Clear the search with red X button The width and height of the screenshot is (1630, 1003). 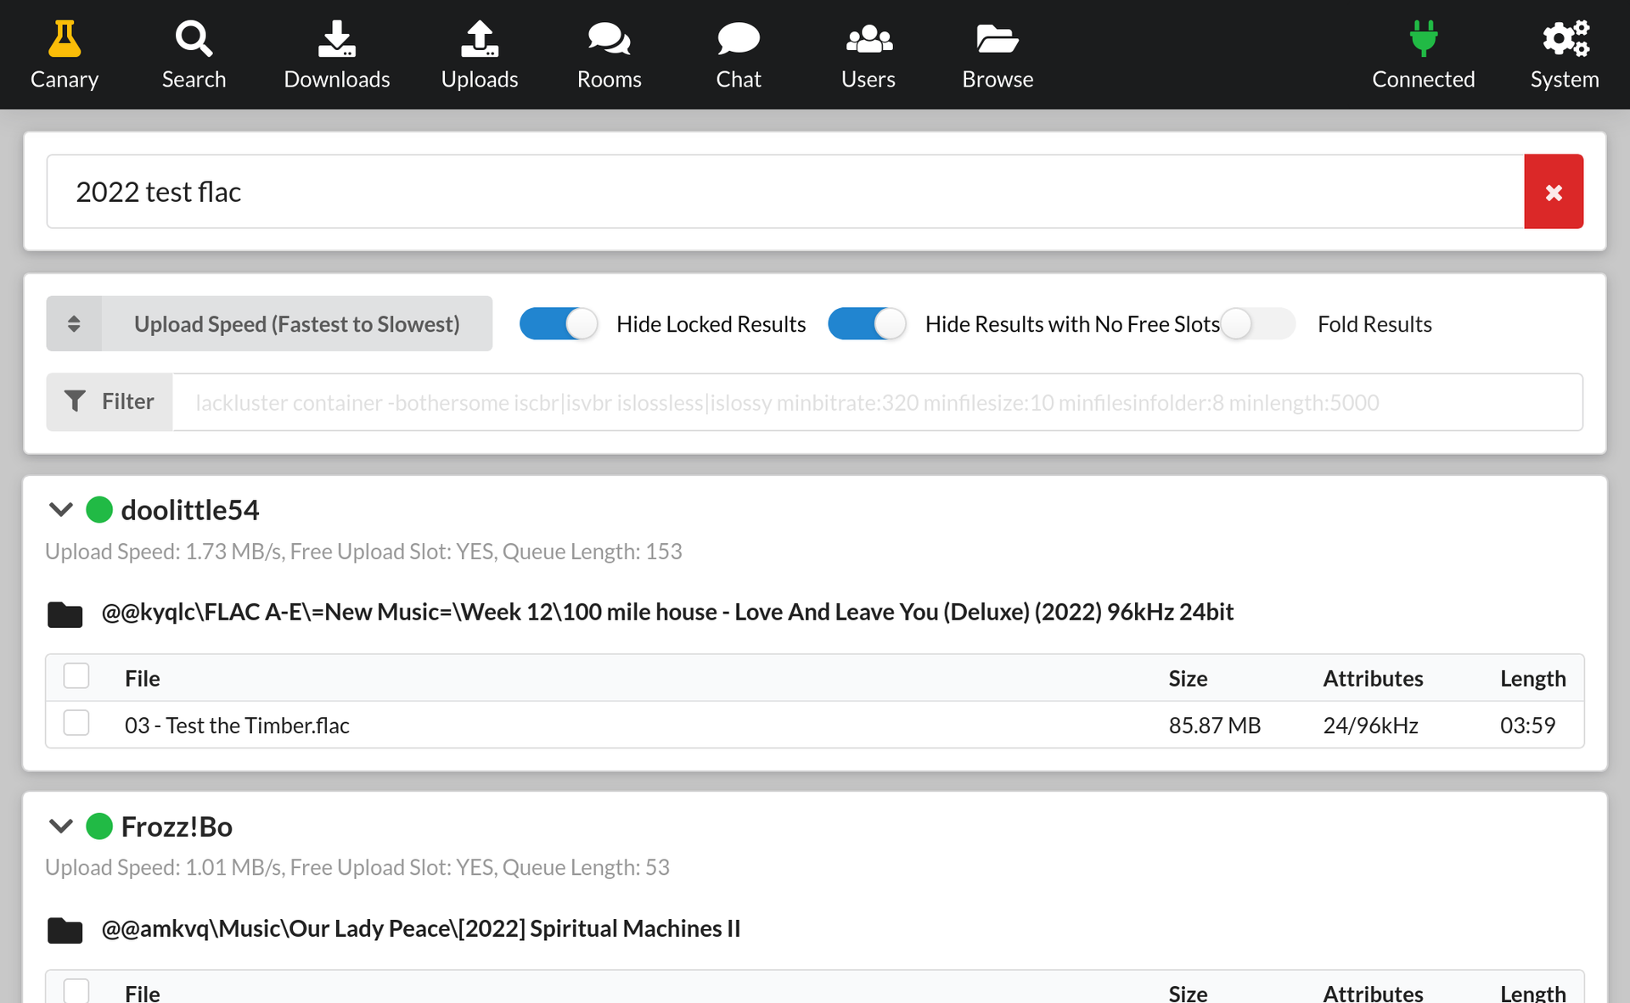(x=1554, y=192)
